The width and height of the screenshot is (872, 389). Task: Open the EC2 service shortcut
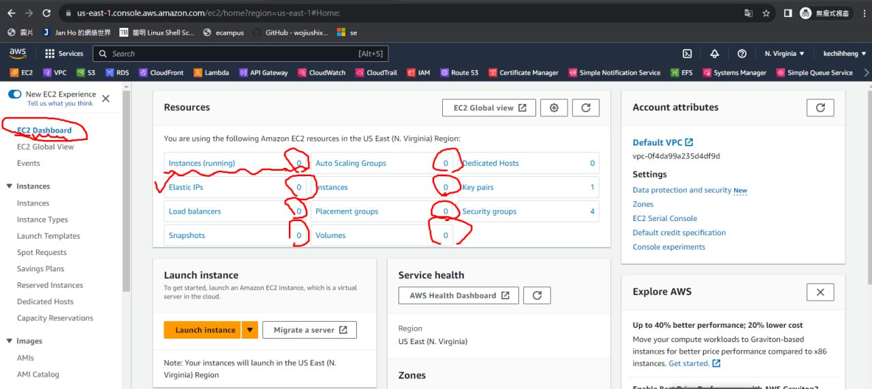[21, 73]
